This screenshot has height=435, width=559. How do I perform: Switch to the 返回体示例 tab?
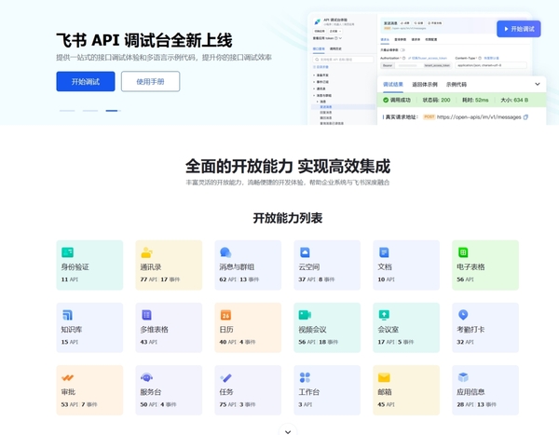(425, 84)
